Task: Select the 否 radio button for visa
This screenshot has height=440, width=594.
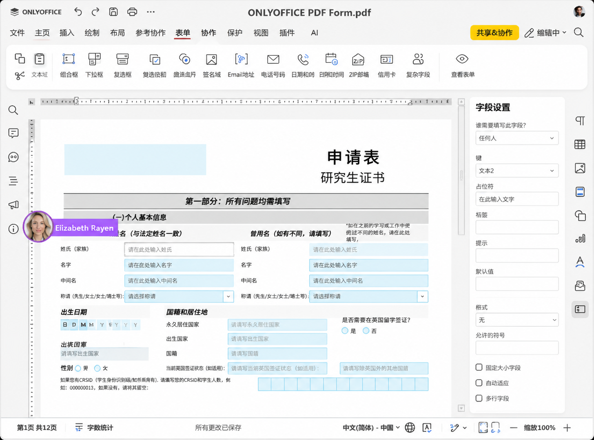Action: [x=366, y=331]
